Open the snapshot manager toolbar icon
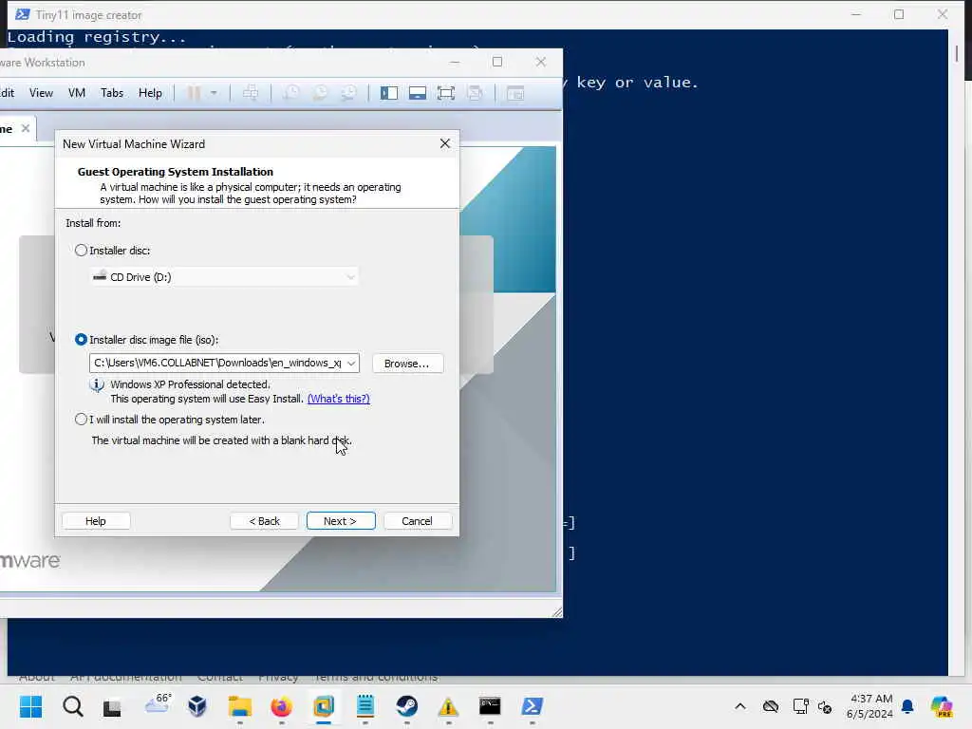Image resolution: width=972 pixels, height=729 pixels. pos(349,94)
